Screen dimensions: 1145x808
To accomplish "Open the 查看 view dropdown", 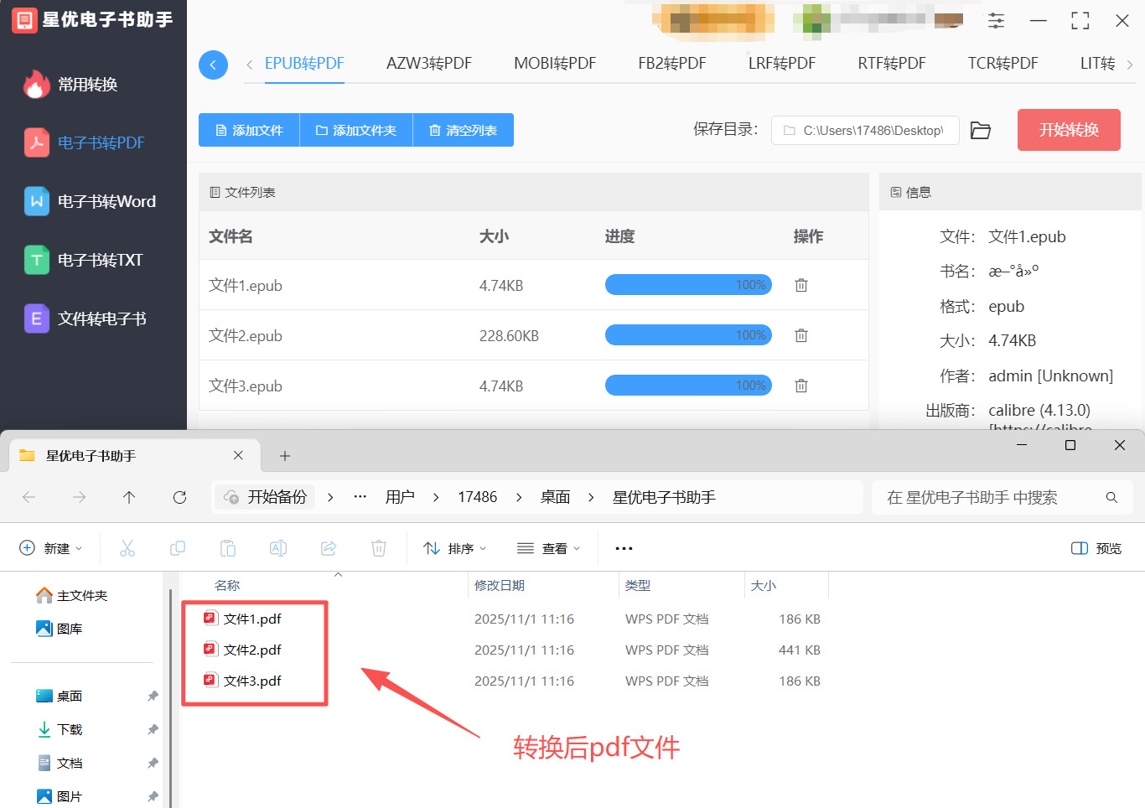I will [549, 548].
